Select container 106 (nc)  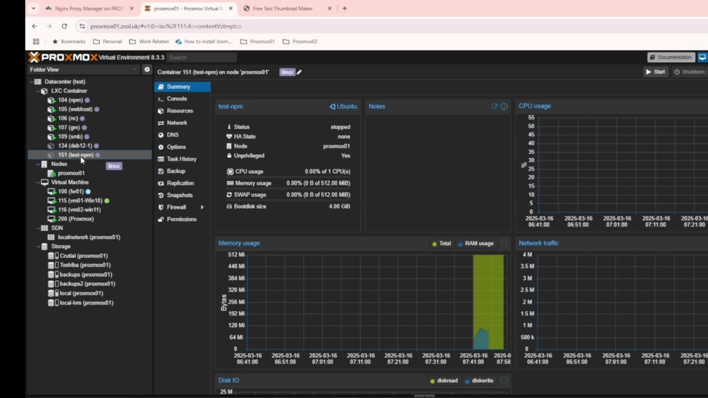[68, 118]
